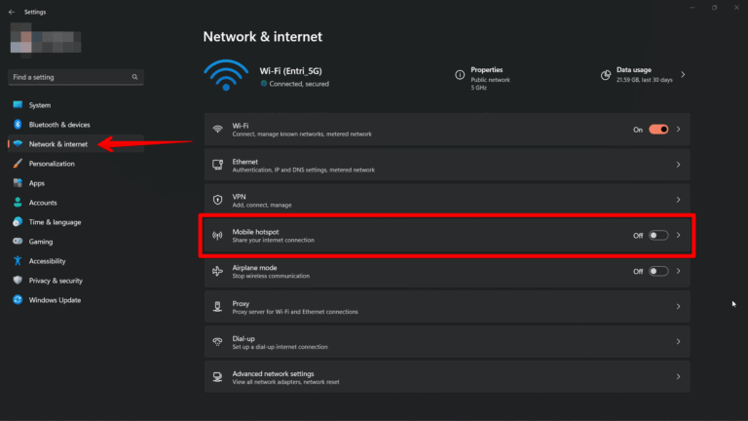Image resolution: width=748 pixels, height=421 pixels.
Task: Open Data usage details chevron
Action: [x=683, y=74]
